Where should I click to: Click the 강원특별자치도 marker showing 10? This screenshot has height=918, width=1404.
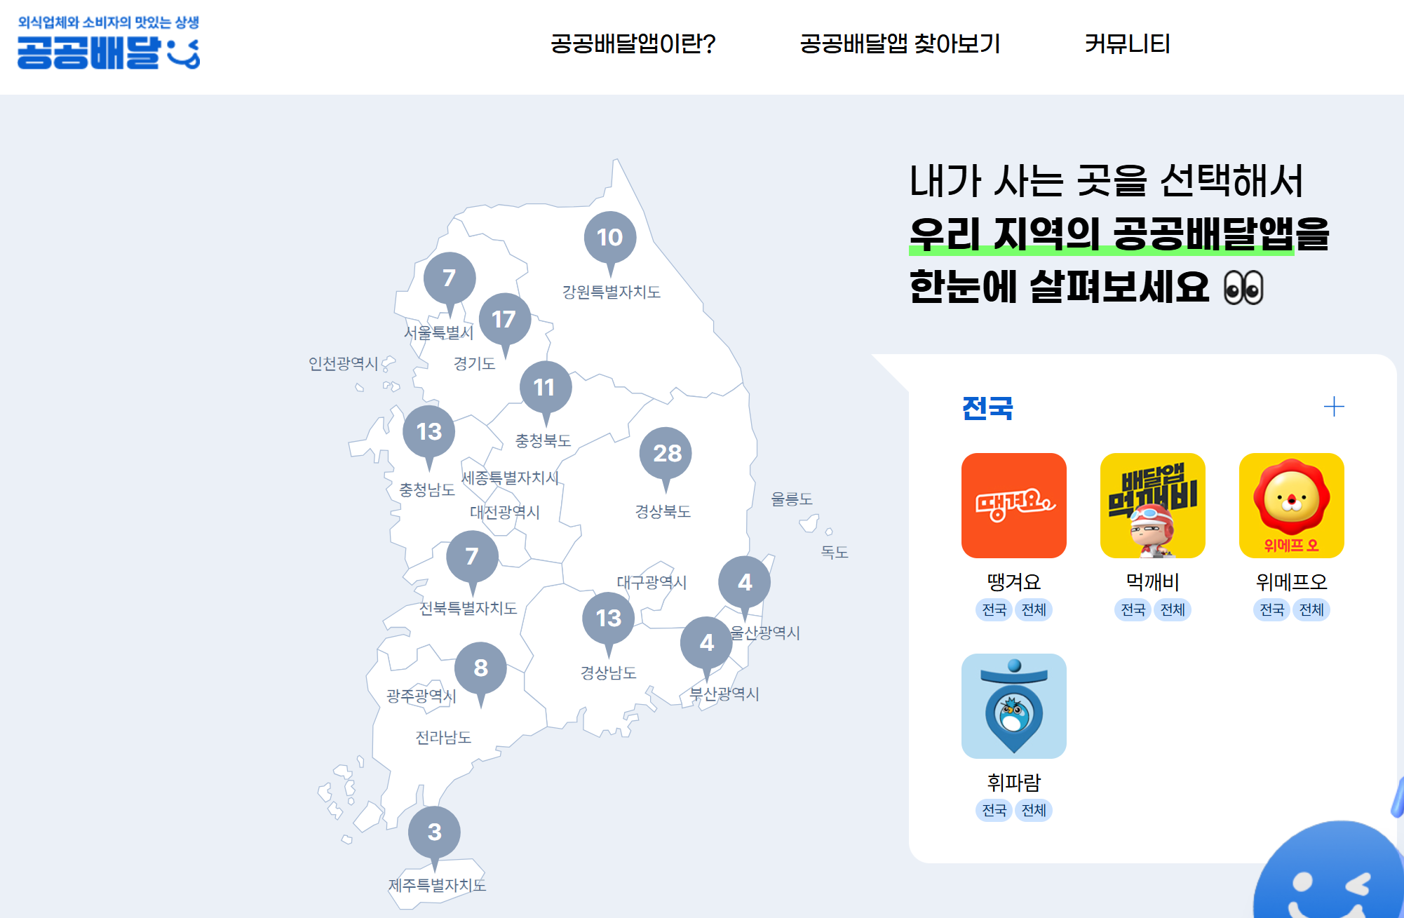[x=611, y=237]
